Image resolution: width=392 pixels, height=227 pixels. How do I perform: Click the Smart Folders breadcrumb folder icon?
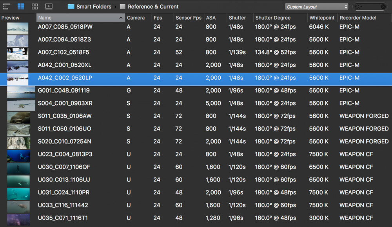(x=71, y=7)
